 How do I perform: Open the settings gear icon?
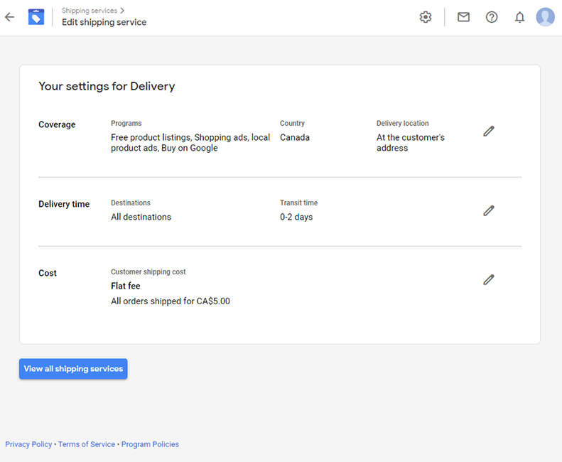(426, 17)
